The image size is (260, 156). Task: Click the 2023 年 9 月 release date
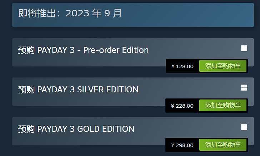coord(94,14)
